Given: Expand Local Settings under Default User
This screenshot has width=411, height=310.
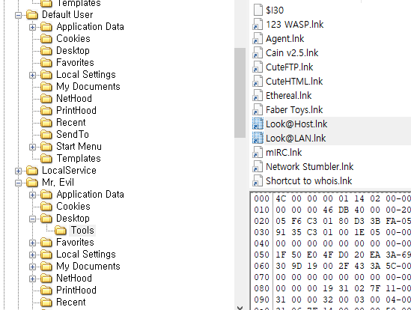Looking at the screenshot, I should point(32,76).
